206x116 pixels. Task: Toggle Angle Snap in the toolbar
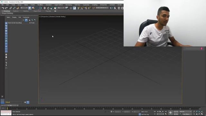coord(82,8)
